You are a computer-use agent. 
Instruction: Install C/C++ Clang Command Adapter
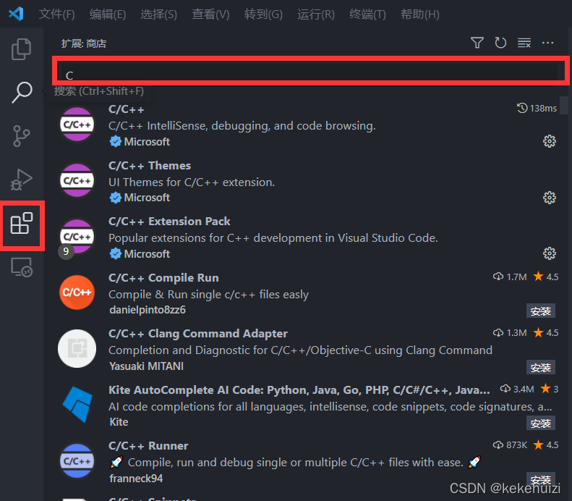pyautogui.click(x=541, y=367)
